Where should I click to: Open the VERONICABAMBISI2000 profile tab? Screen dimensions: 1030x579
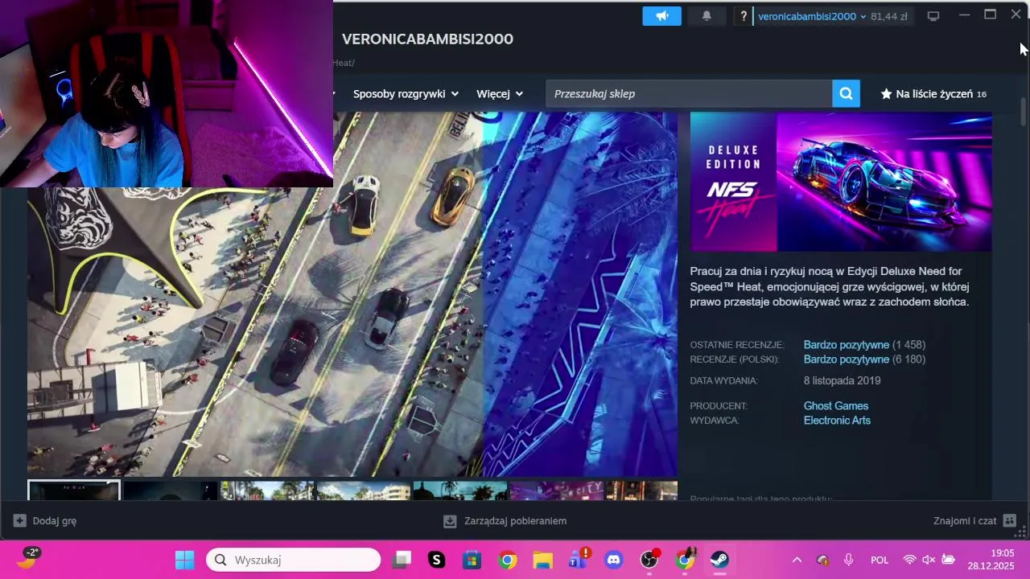pyautogui.click(x=427, y=39)
